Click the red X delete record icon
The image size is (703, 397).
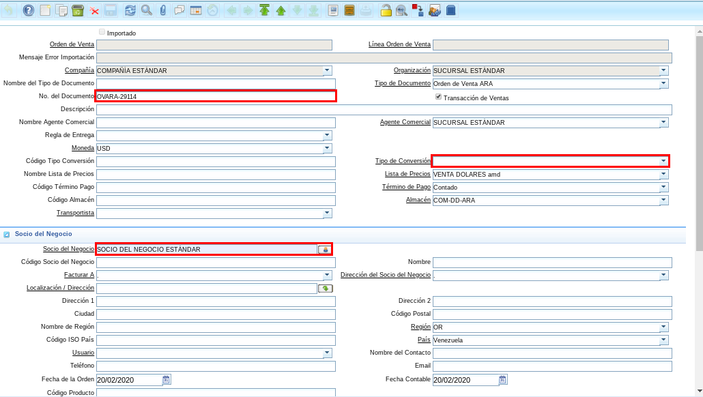[x=94, y=10]
